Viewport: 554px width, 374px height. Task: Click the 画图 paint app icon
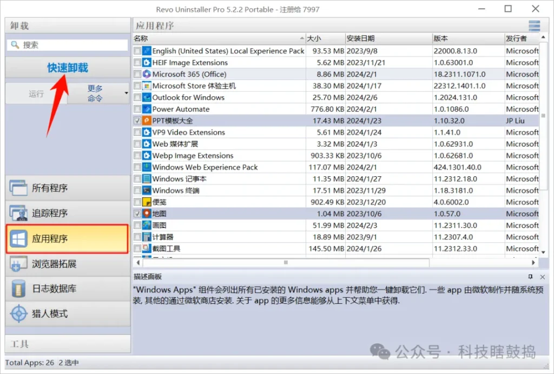tap(146, 225)
